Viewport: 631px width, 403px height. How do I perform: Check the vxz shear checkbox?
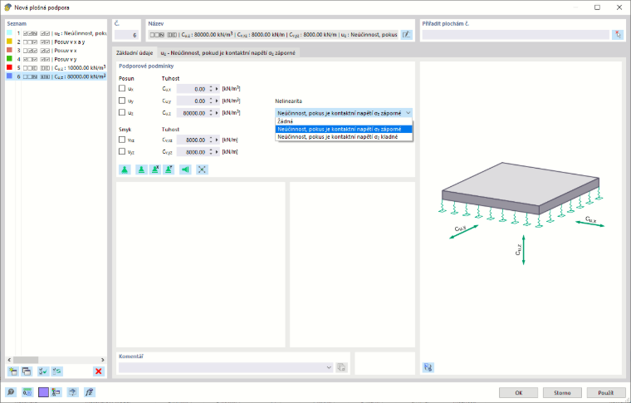pos(122,140)
